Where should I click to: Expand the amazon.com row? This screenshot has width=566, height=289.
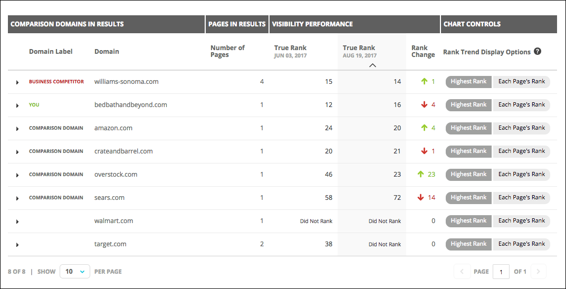pyautogui.click(x=17, y=129)
